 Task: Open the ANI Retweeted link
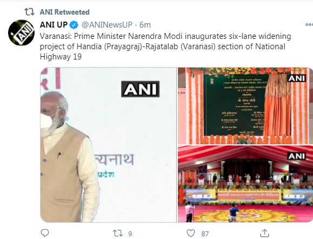[65, 12]
